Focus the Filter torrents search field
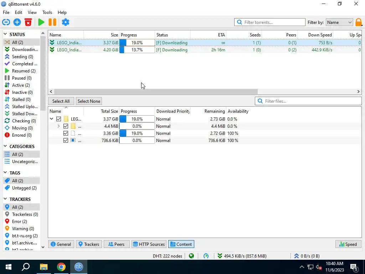365x274 pixels. [x=270, y=22]
